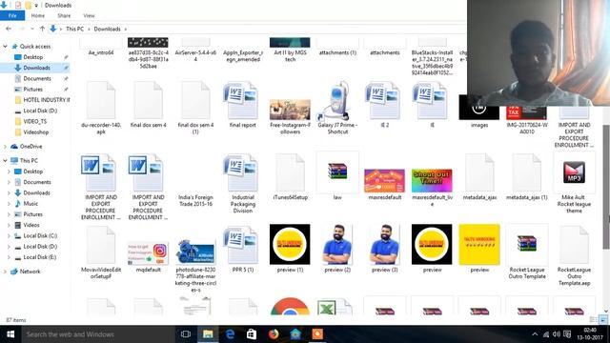Open the action center input indicator icon
Screen dimensions: 610x343
coord(567,334)
